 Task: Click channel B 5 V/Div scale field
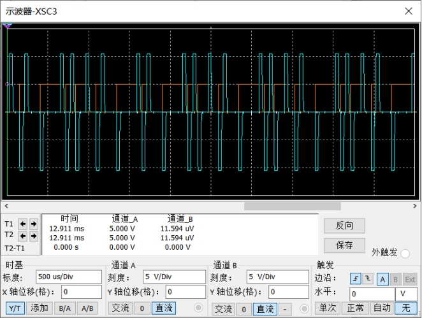click(x=278, y=277)
